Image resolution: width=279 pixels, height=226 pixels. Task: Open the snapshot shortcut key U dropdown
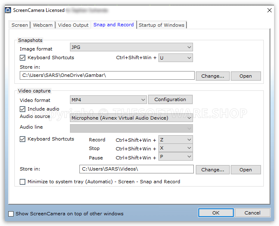pyautogui.click(x=175, y=58)
